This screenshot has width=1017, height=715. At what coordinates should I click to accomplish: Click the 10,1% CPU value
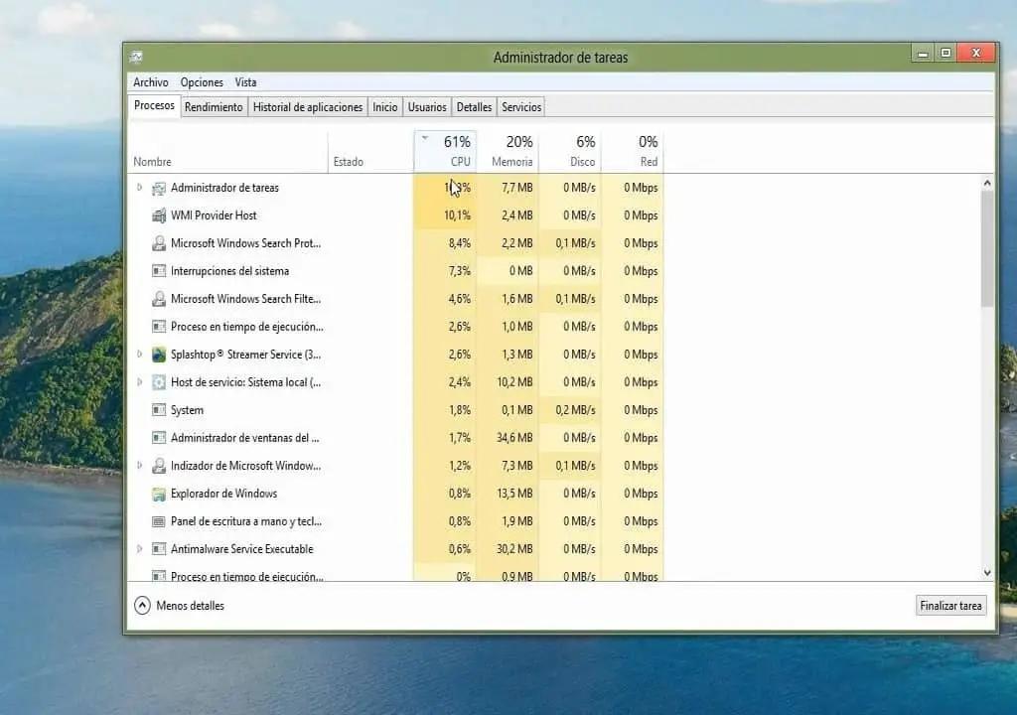(x=457, y=215)
